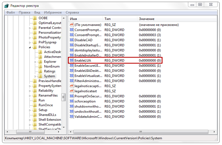Select the RunOnce key in the tree
The width and height of the screenshot is (222, 145).
(45, 105)
